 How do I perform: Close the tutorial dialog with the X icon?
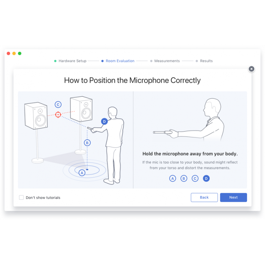251,69
